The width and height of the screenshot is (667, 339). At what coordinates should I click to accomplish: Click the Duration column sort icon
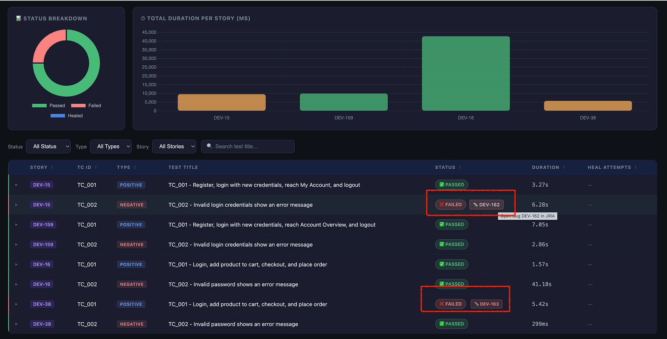[x=564, y=167]
